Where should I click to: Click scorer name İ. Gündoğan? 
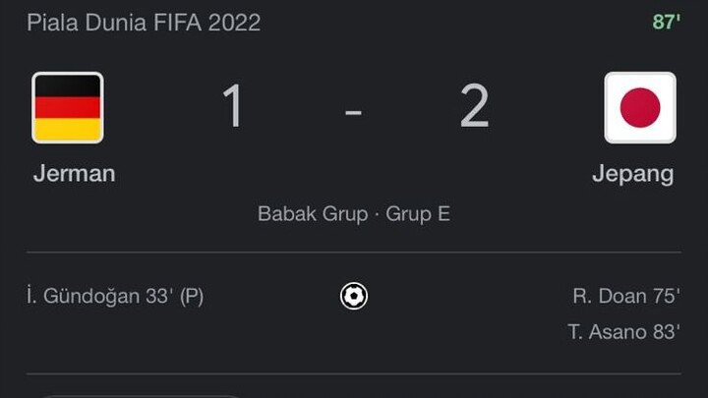(83, 297)
